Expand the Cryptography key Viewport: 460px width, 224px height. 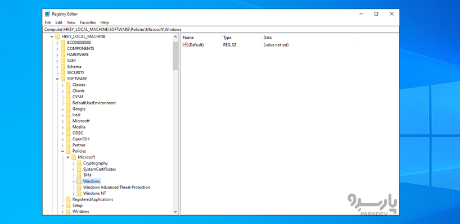coord(73,163)
